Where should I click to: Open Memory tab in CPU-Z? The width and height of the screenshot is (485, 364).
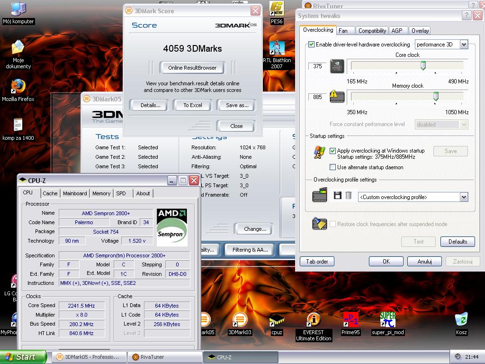[101, 193]
